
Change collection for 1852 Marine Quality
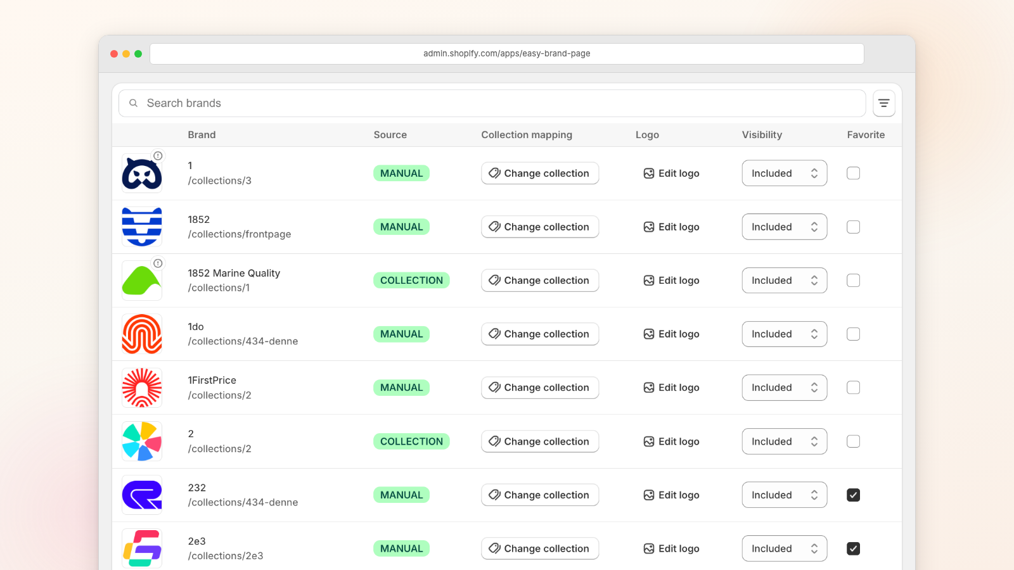click(540, 281)
